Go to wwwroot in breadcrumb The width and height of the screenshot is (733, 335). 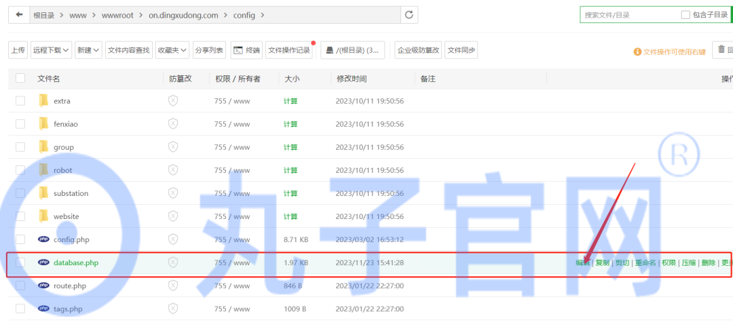[118, 15]
